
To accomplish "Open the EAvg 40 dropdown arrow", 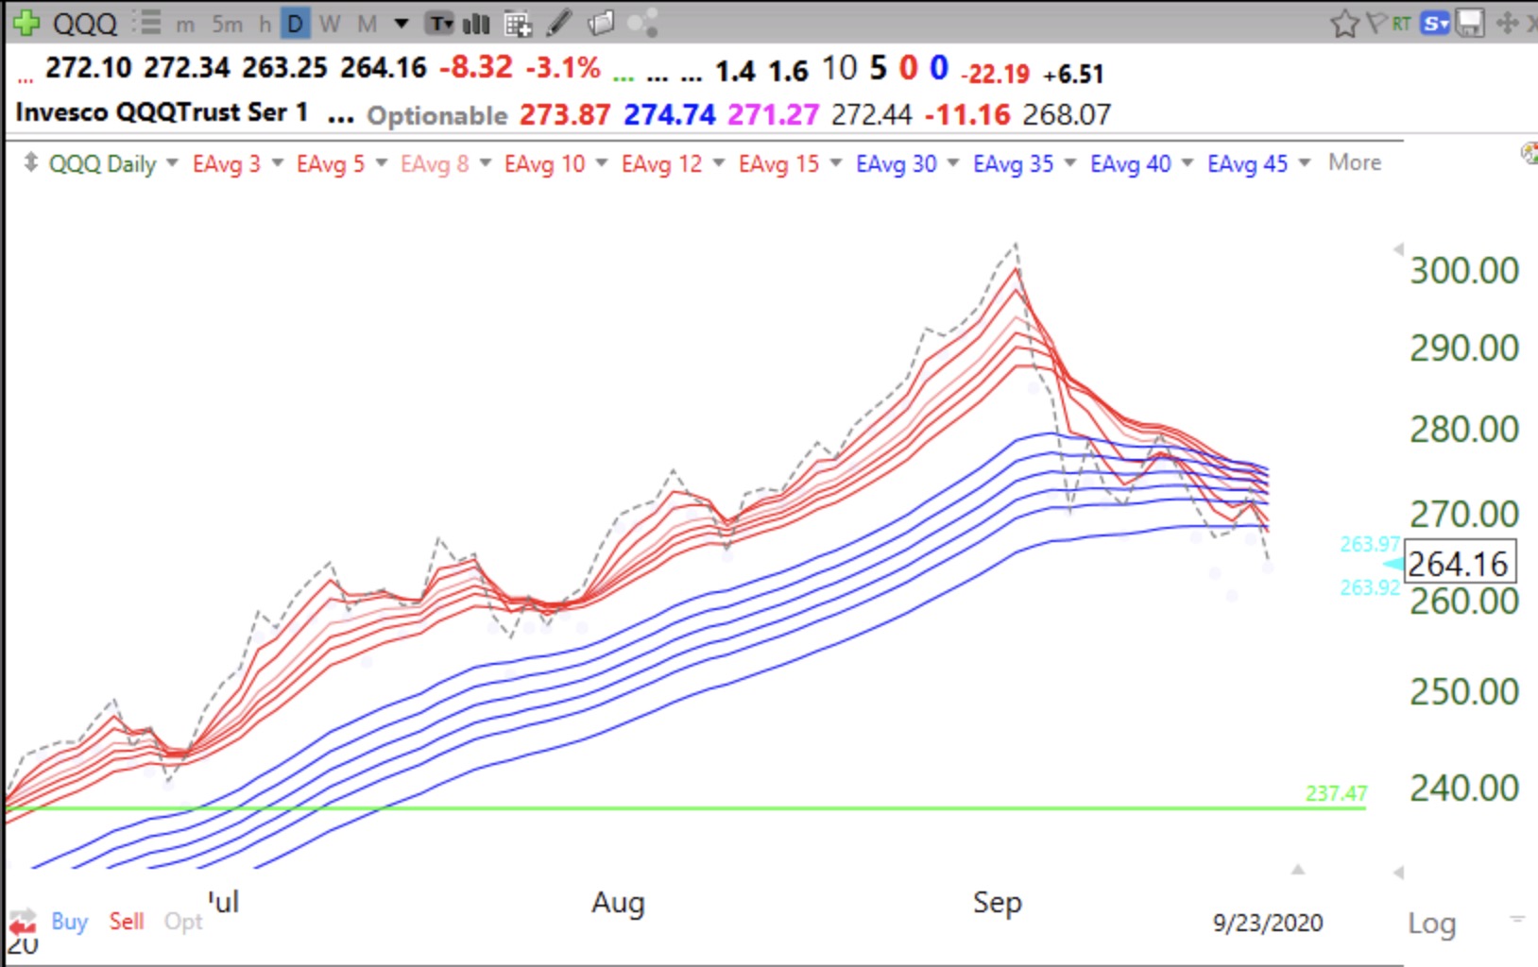I will (1188, 162).
